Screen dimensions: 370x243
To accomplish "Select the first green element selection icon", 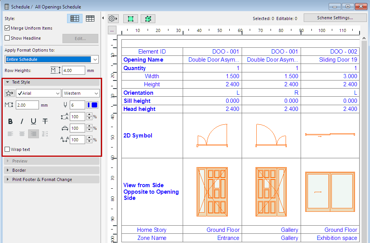I will click(130, 18).
